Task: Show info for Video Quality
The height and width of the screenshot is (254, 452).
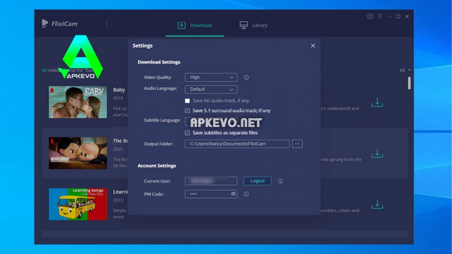Action: 246,78
